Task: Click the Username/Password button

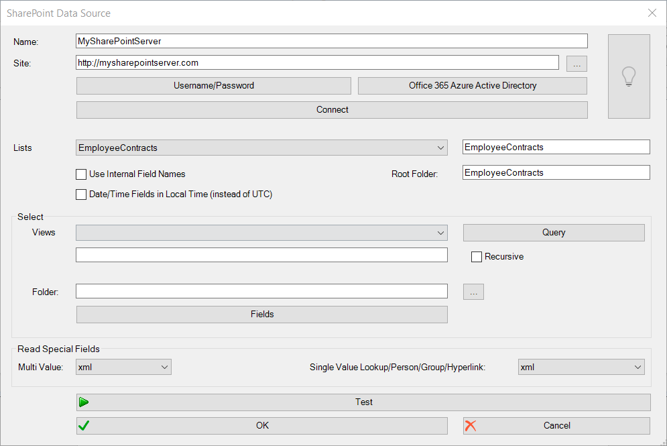Action: 214,86
